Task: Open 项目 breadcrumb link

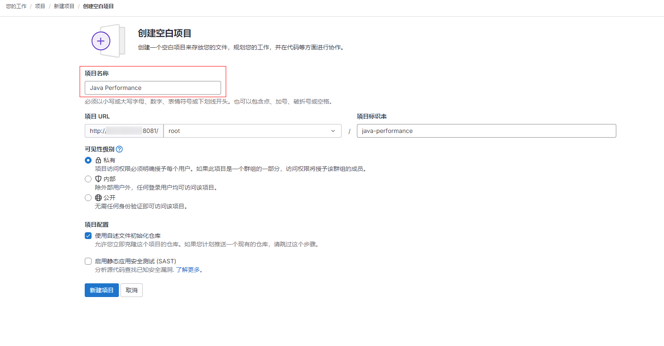Action: [x=40, y=6]
